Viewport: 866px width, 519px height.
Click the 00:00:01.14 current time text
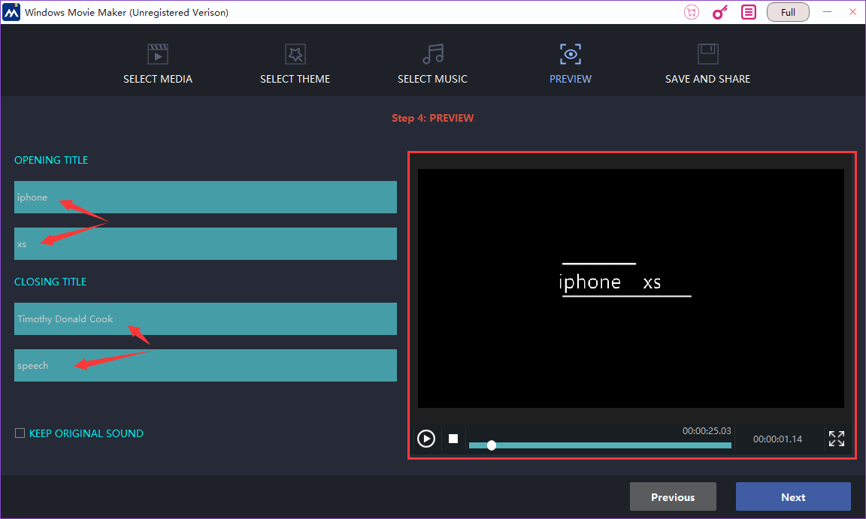point(777,439)
